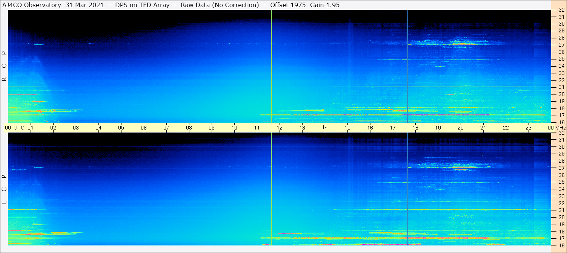Click the 24 MHz label of LCP panel
This screenshot has width=567, height=253.
pyautogui.click(x=561, y=189)
